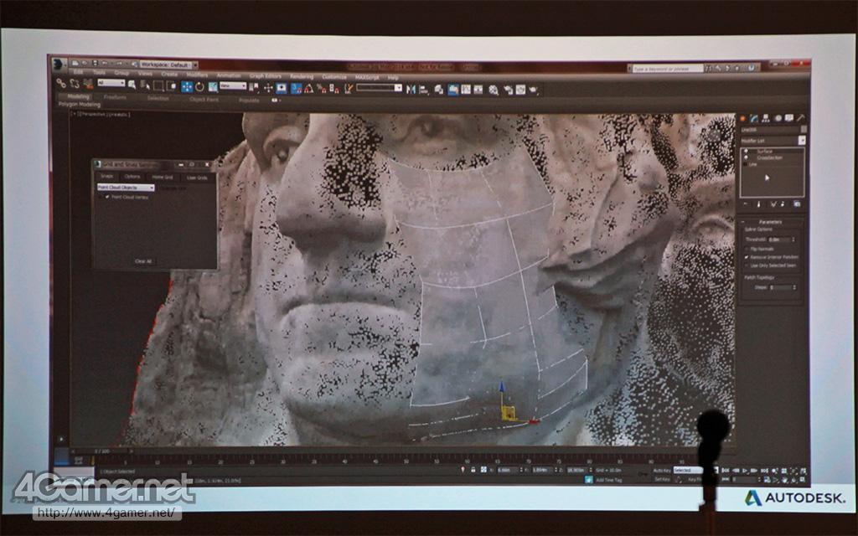Select the Rotate transform tool

pos(200,86)
